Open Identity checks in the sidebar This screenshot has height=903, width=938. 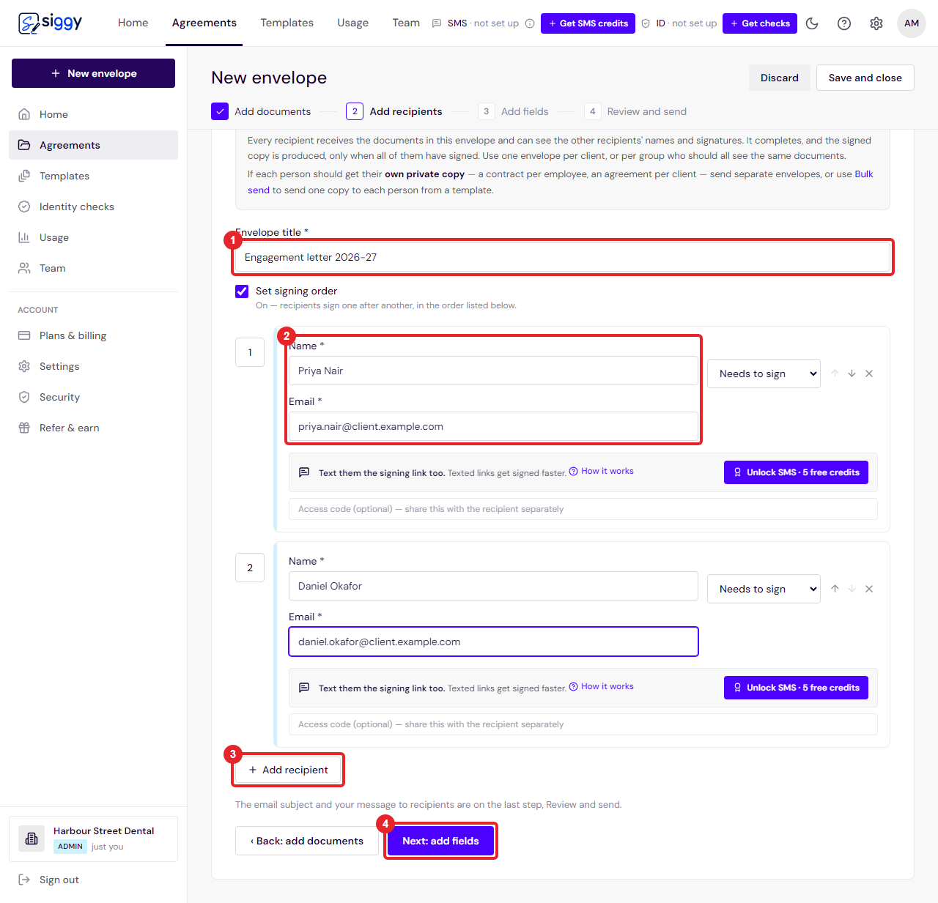pyautogui.click(x=93, y=207)
